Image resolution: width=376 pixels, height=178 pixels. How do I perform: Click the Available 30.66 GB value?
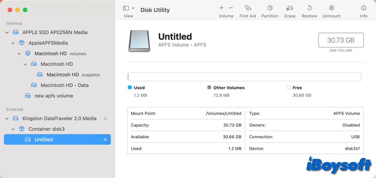tap(232, 137)
